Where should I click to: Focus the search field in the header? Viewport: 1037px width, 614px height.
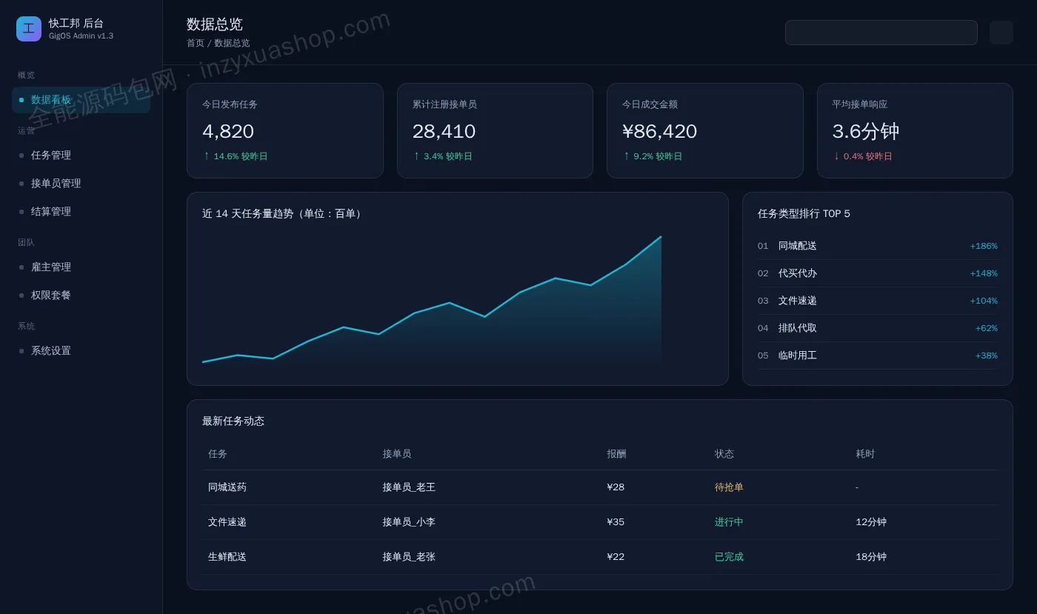click(x=881, y=33)
